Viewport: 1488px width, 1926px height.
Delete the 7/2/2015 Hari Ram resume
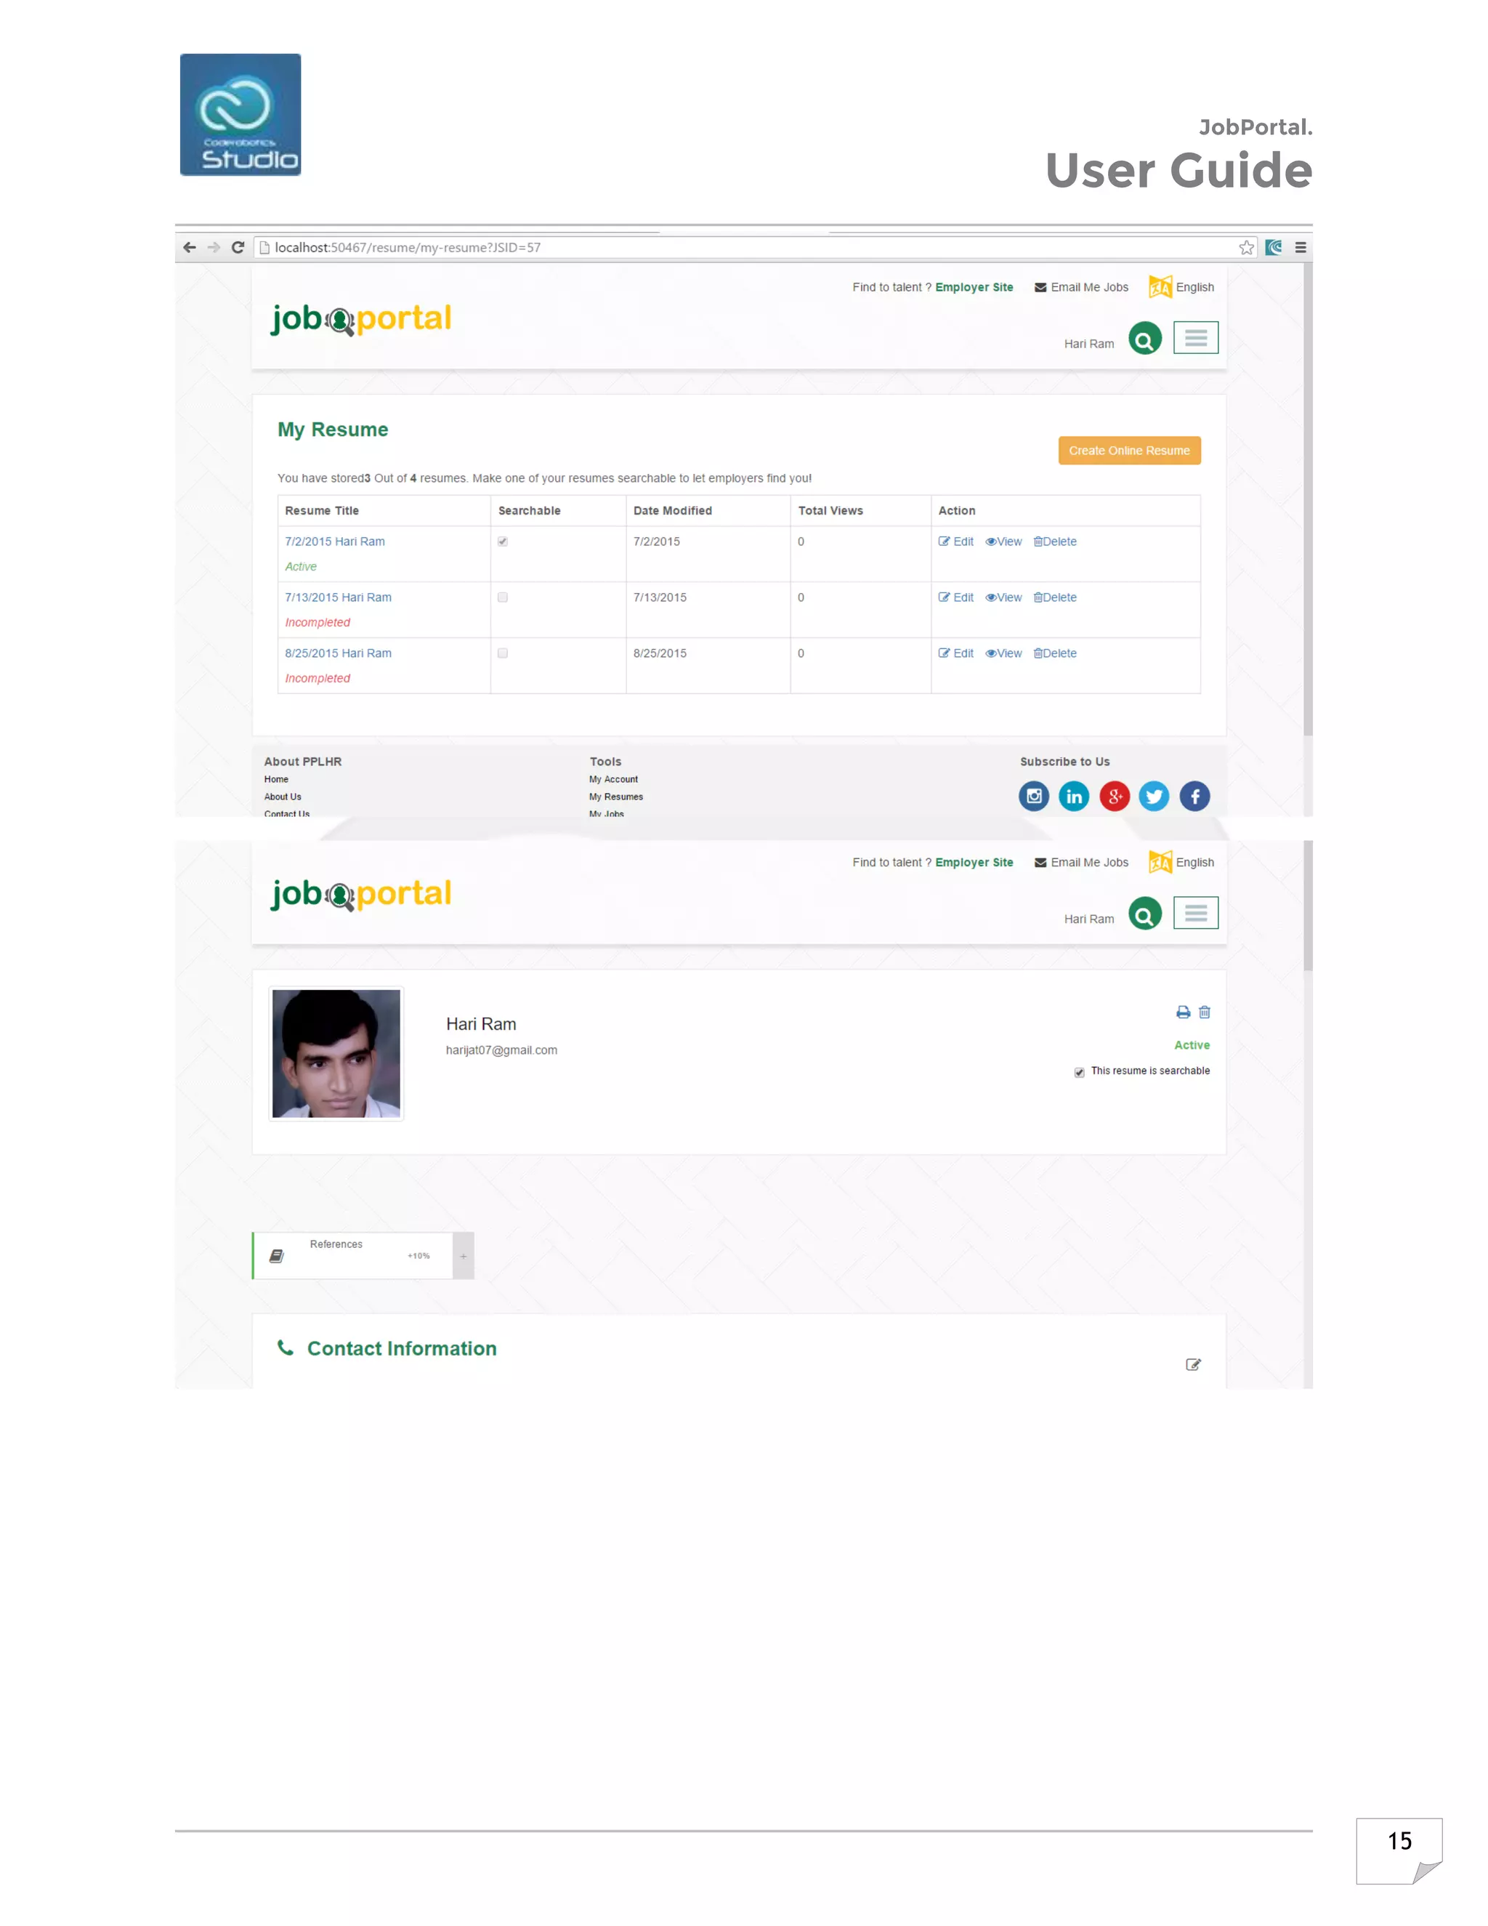pyautogui.click(x=1054, y=541)
